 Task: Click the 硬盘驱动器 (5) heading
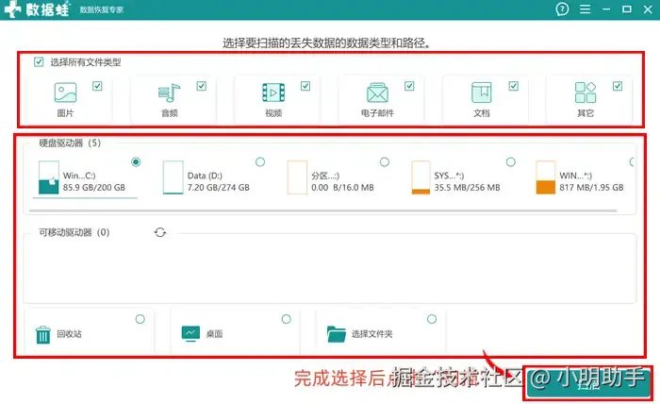pyautogui.click(x=70, y=143)
